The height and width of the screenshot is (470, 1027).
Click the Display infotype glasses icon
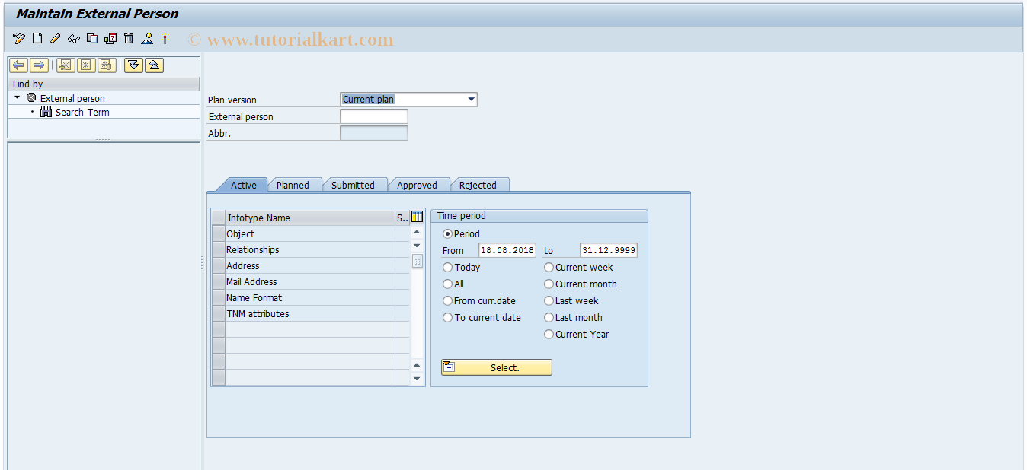coord(73,39)
